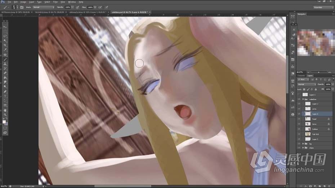335x188 pixels.
Task: Open the options bar Opacity slider arrow
Action: (72, 7)
